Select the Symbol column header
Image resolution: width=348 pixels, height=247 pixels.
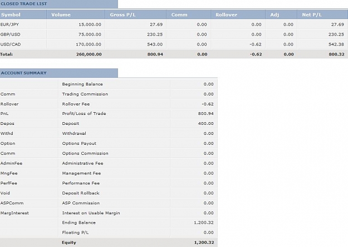click(x=23, y=14)
